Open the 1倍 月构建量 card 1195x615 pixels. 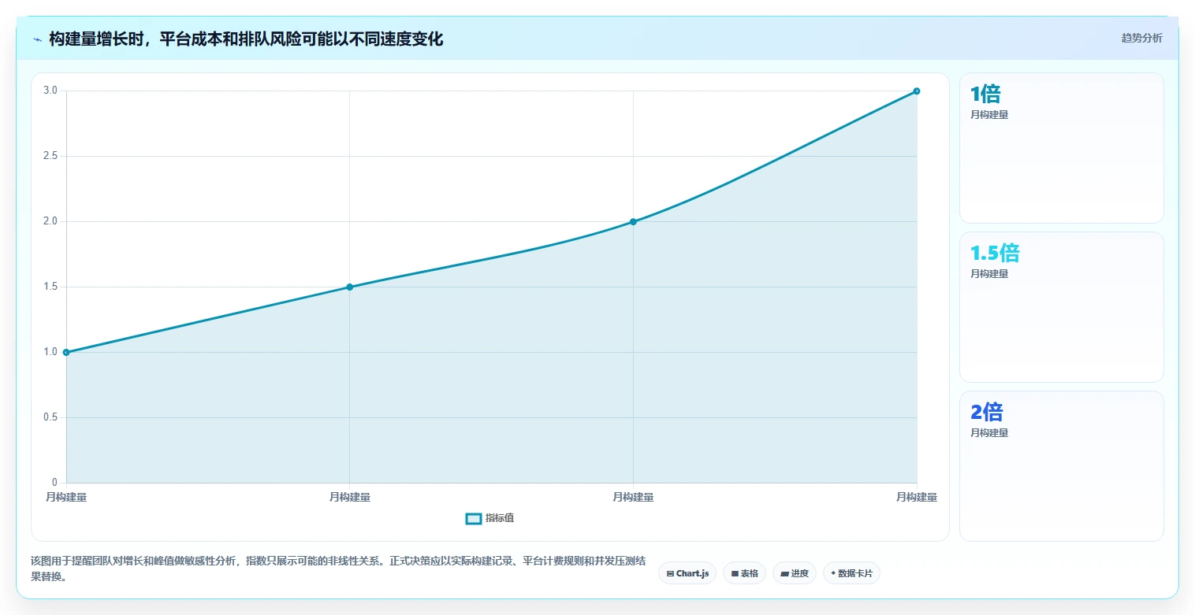(x=1061, y=148)
